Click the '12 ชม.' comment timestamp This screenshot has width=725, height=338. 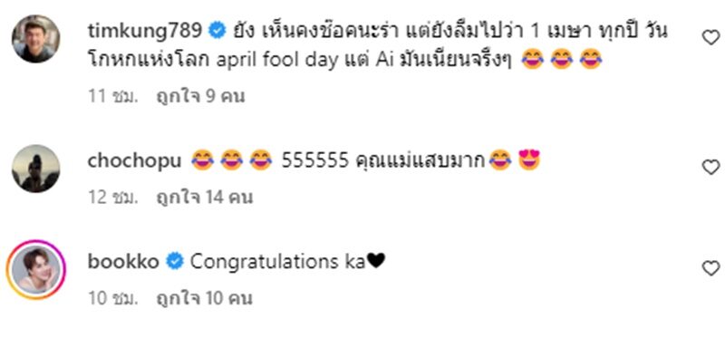pos(113,198)
